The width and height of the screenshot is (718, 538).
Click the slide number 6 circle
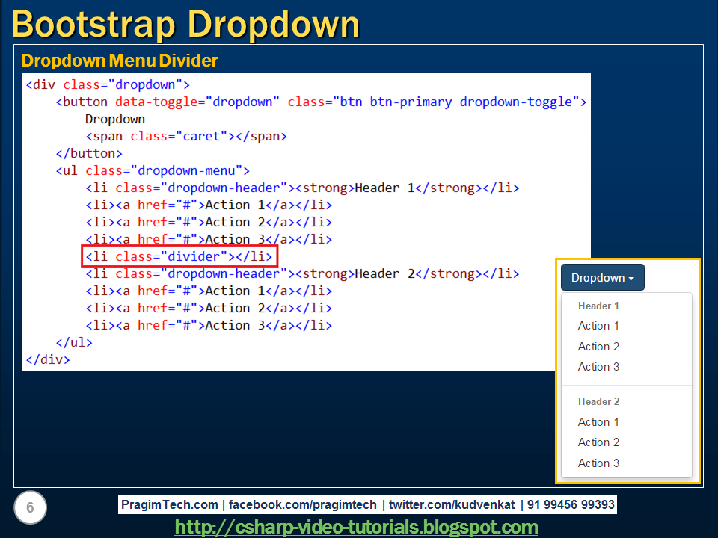[30, 507]
